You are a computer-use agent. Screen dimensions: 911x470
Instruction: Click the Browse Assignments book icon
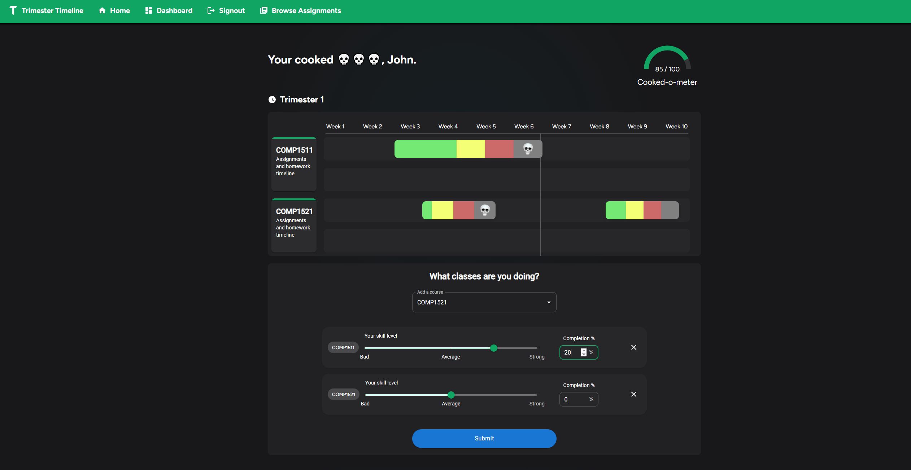(x=264, y=10)
